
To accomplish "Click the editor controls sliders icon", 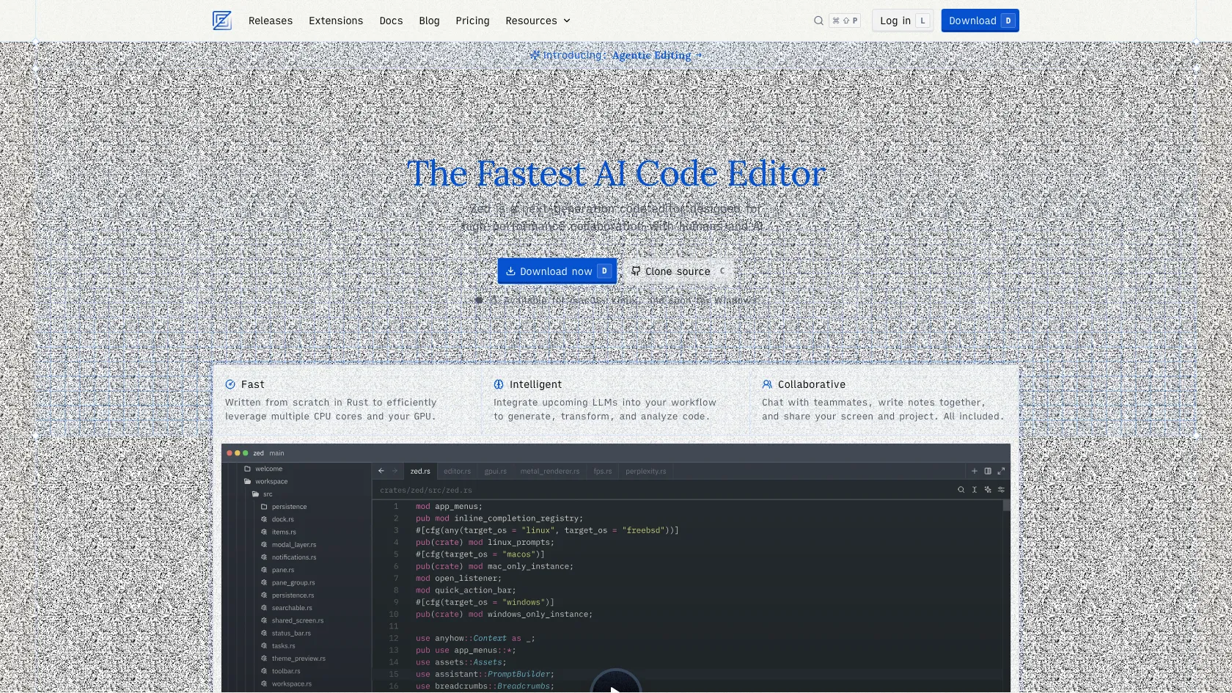I will [1001, 489].
